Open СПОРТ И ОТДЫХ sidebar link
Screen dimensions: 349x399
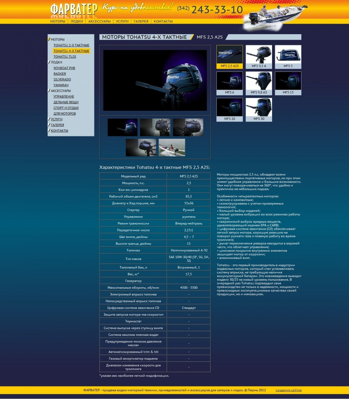point(66,108)
